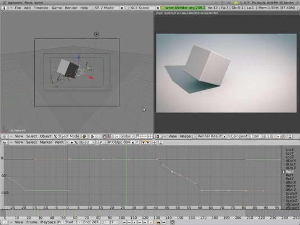The image size is (300, 225).
Task: Click the delete keyframe key icon
Action: coord(164,223)
